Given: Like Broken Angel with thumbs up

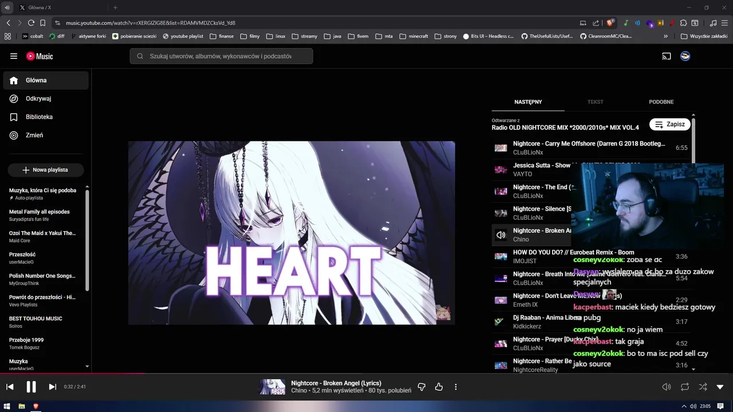Looking at the screenshot, I should pyautogui.click(x=439, y=387).
